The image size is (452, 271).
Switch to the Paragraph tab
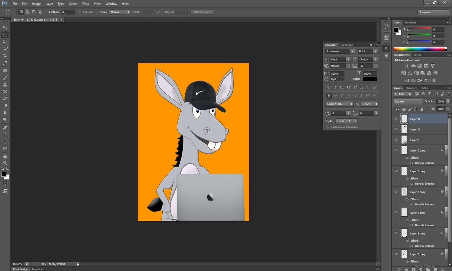[x=347, y=45]
